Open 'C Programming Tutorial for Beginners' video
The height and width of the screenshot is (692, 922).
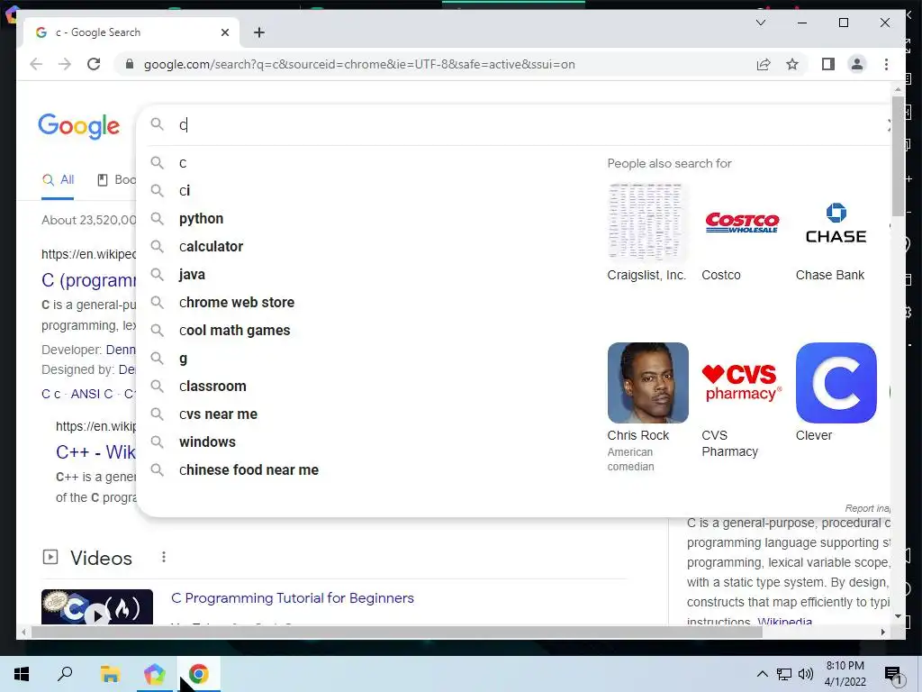pos(293,598)
